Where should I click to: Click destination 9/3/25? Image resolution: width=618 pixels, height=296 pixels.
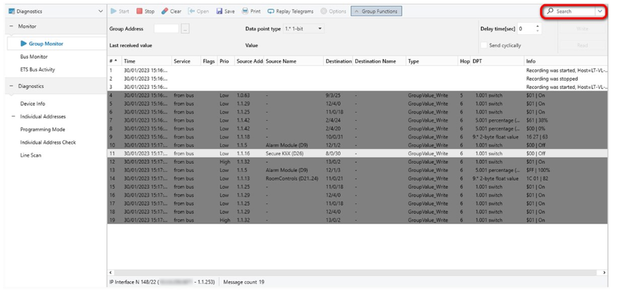tap(333, 96)
